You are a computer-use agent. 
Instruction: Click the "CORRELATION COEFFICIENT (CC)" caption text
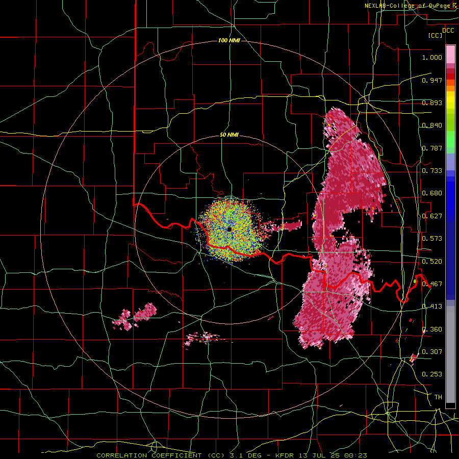[162, 455]
